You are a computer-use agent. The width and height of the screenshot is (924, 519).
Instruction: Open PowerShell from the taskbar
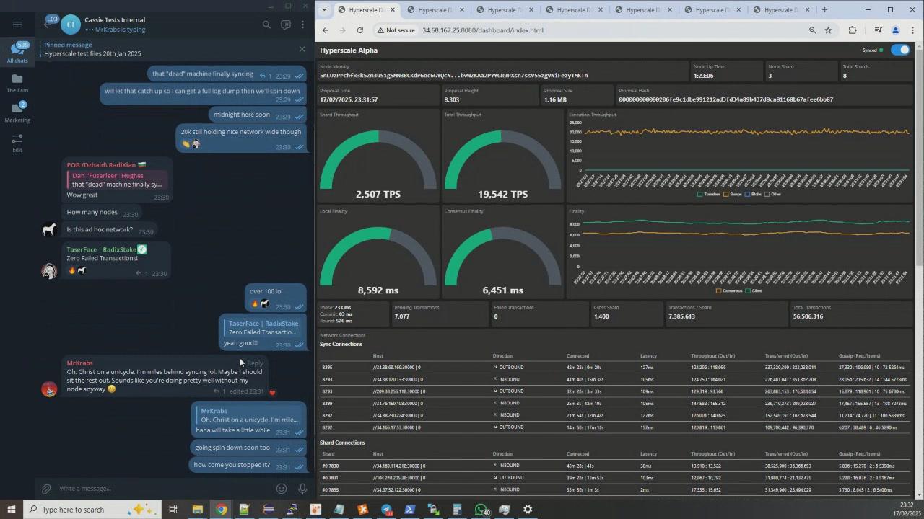point(409,510)
